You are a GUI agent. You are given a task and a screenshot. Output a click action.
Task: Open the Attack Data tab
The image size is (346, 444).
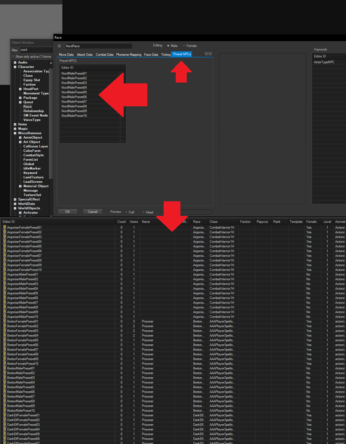pos(85,55)
